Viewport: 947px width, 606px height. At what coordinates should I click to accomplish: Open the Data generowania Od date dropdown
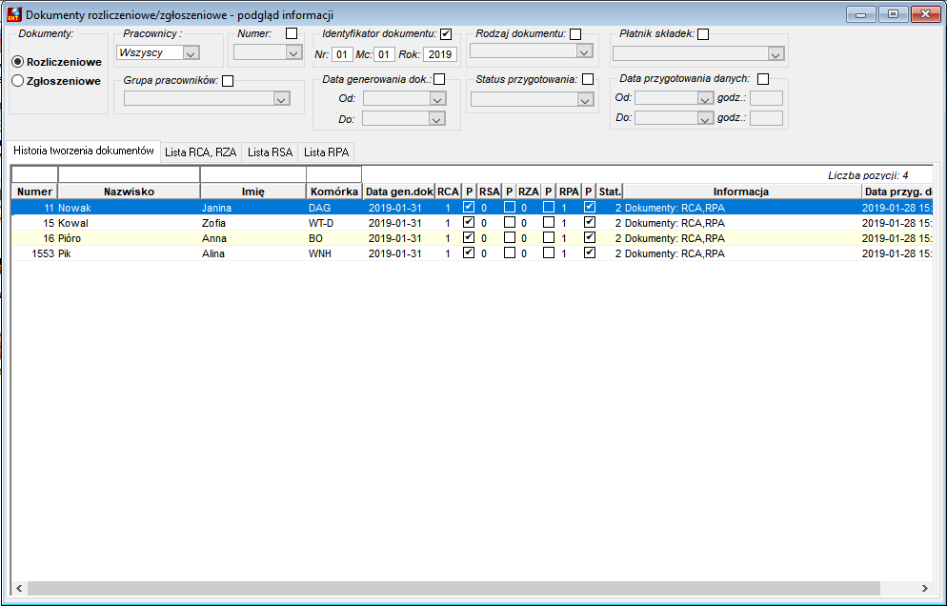pyautogui.click(x=437, y=99)
